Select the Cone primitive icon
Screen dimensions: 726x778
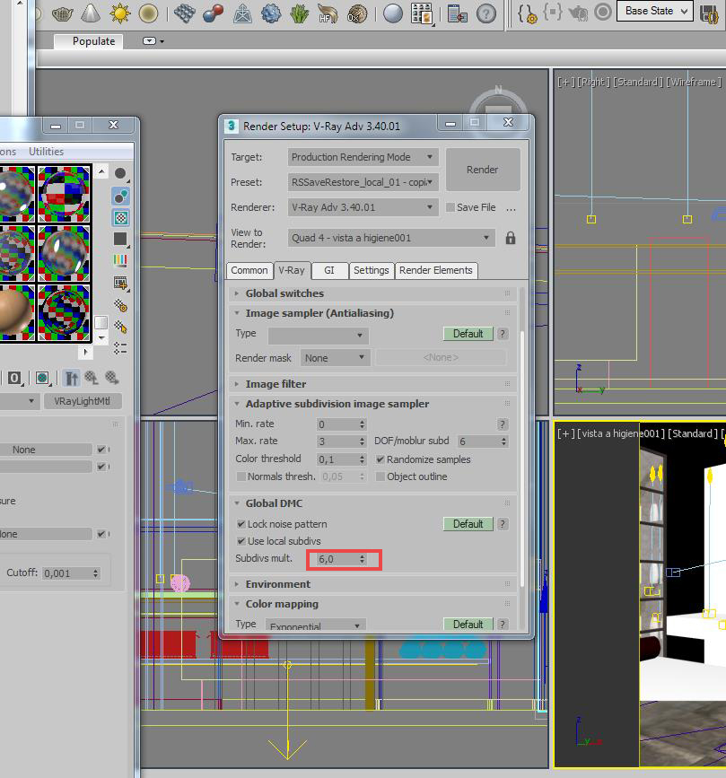coord(91,13)
